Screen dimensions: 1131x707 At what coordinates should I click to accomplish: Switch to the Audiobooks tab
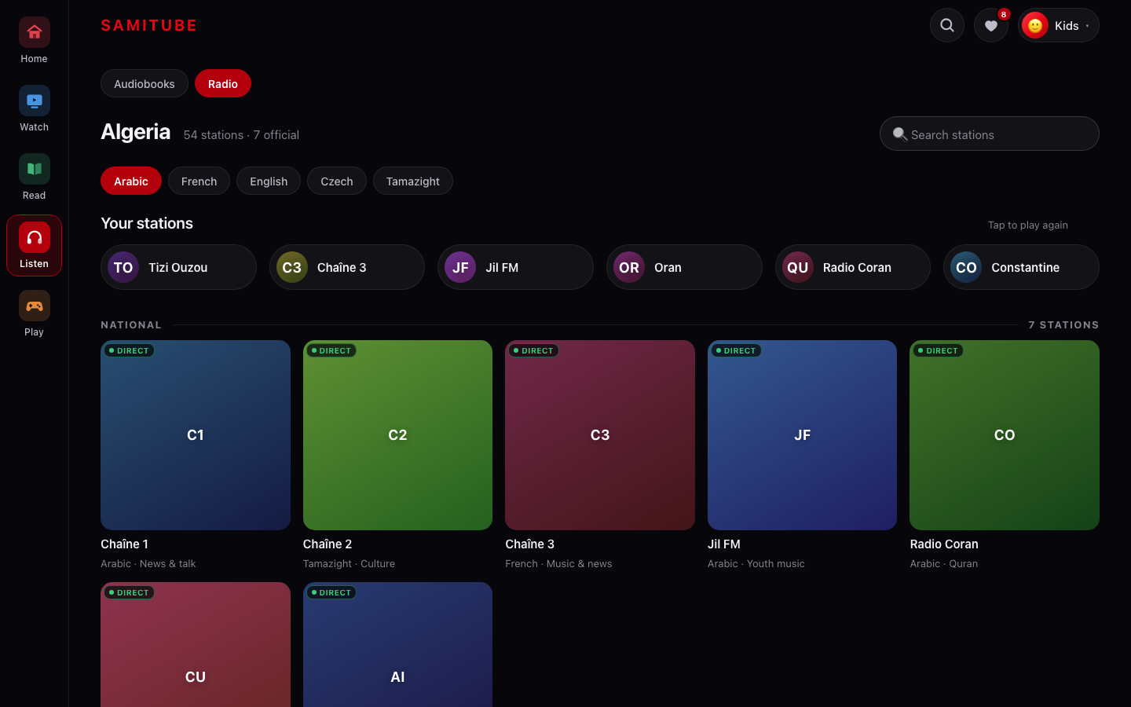(x=145, y=83)
